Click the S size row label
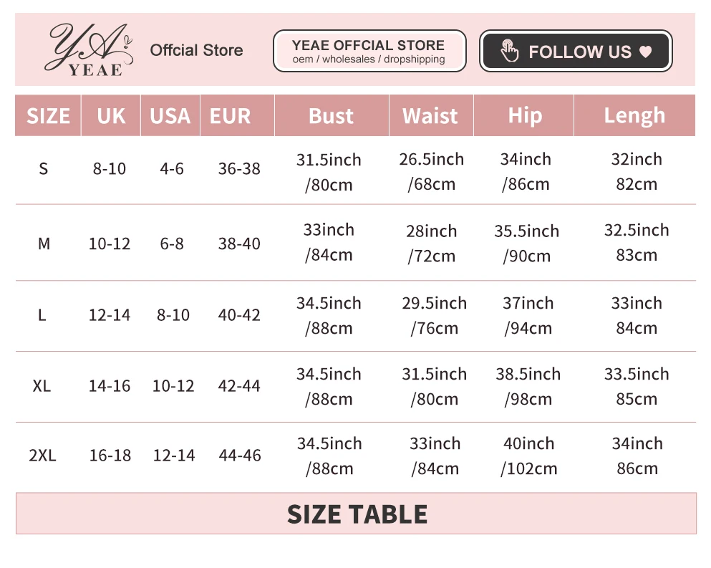This screenshot has width=711, height=568. 44,170
